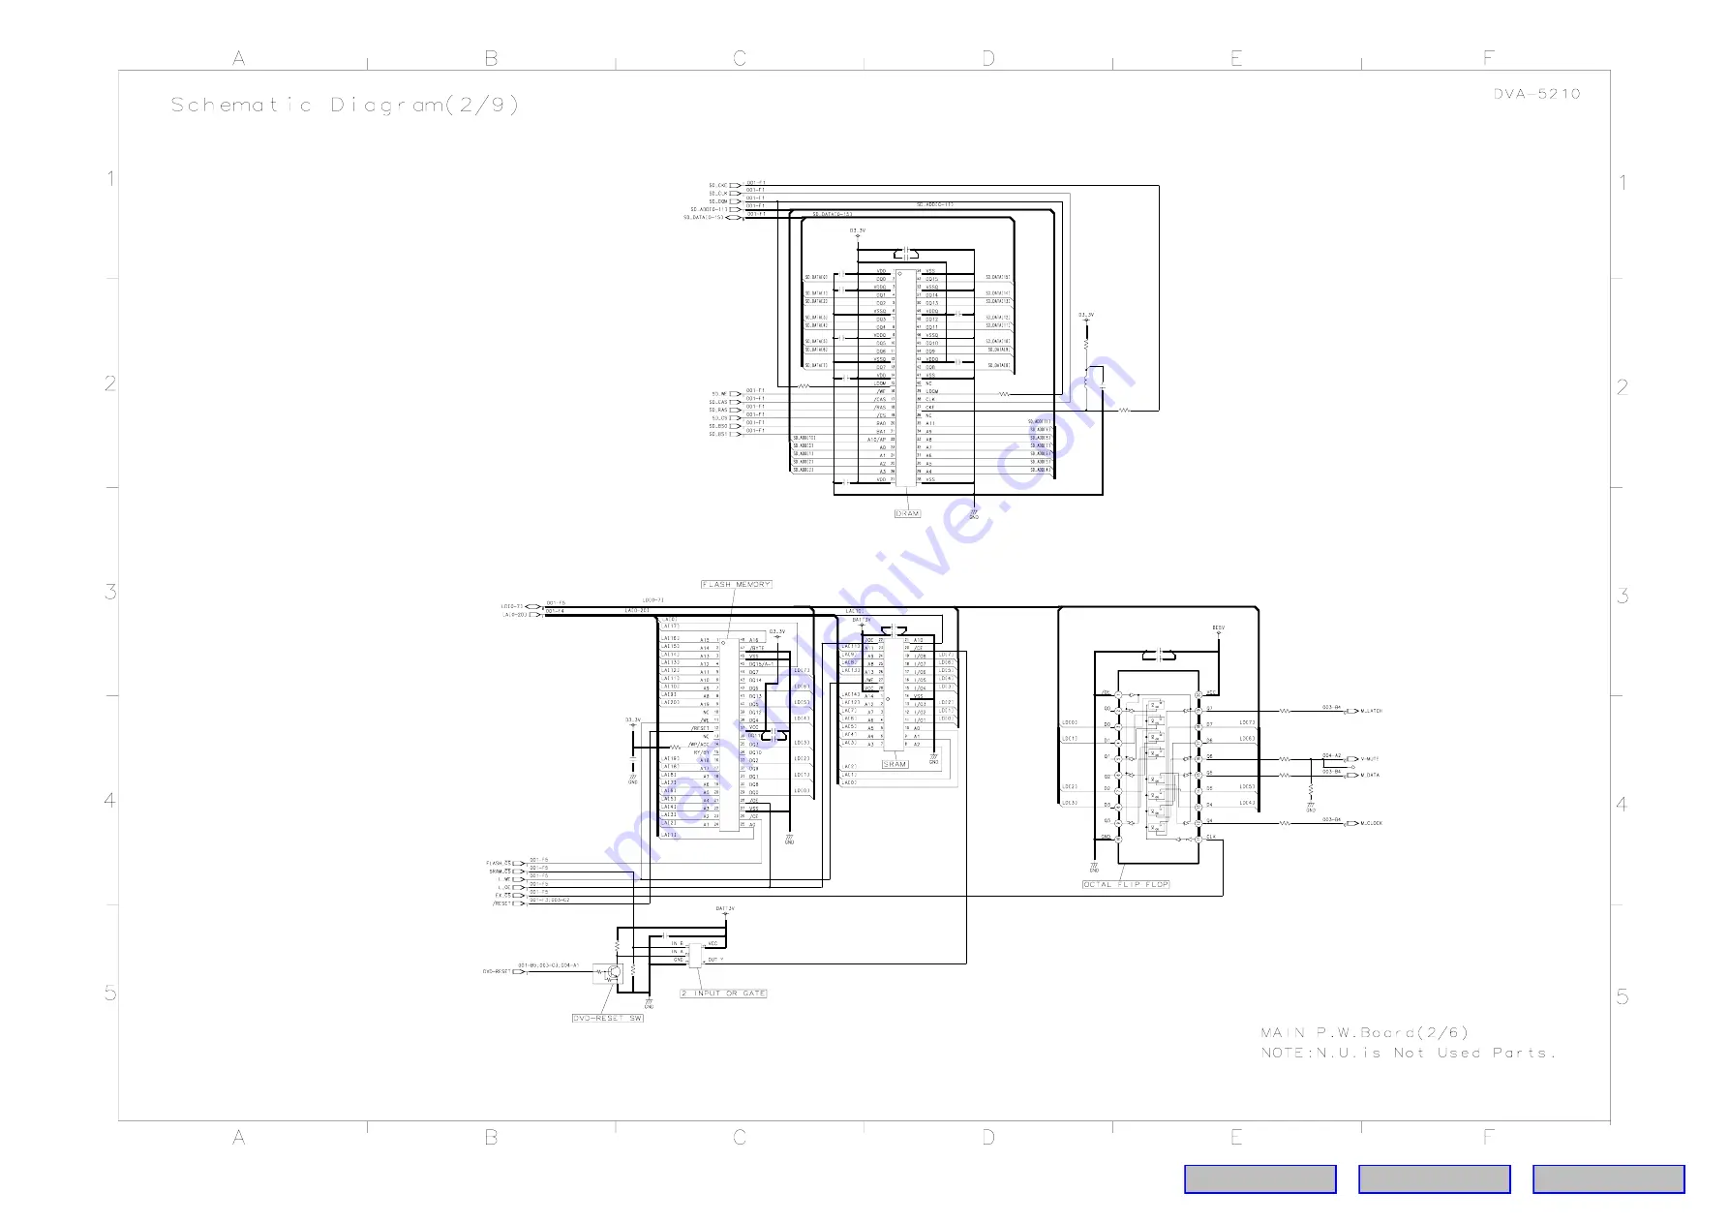Viewport: 1729px width, 1223px height.
Task: Click the middle gray button at the bottom right
Action: pyautogui.click(x=1434, y=1179)
